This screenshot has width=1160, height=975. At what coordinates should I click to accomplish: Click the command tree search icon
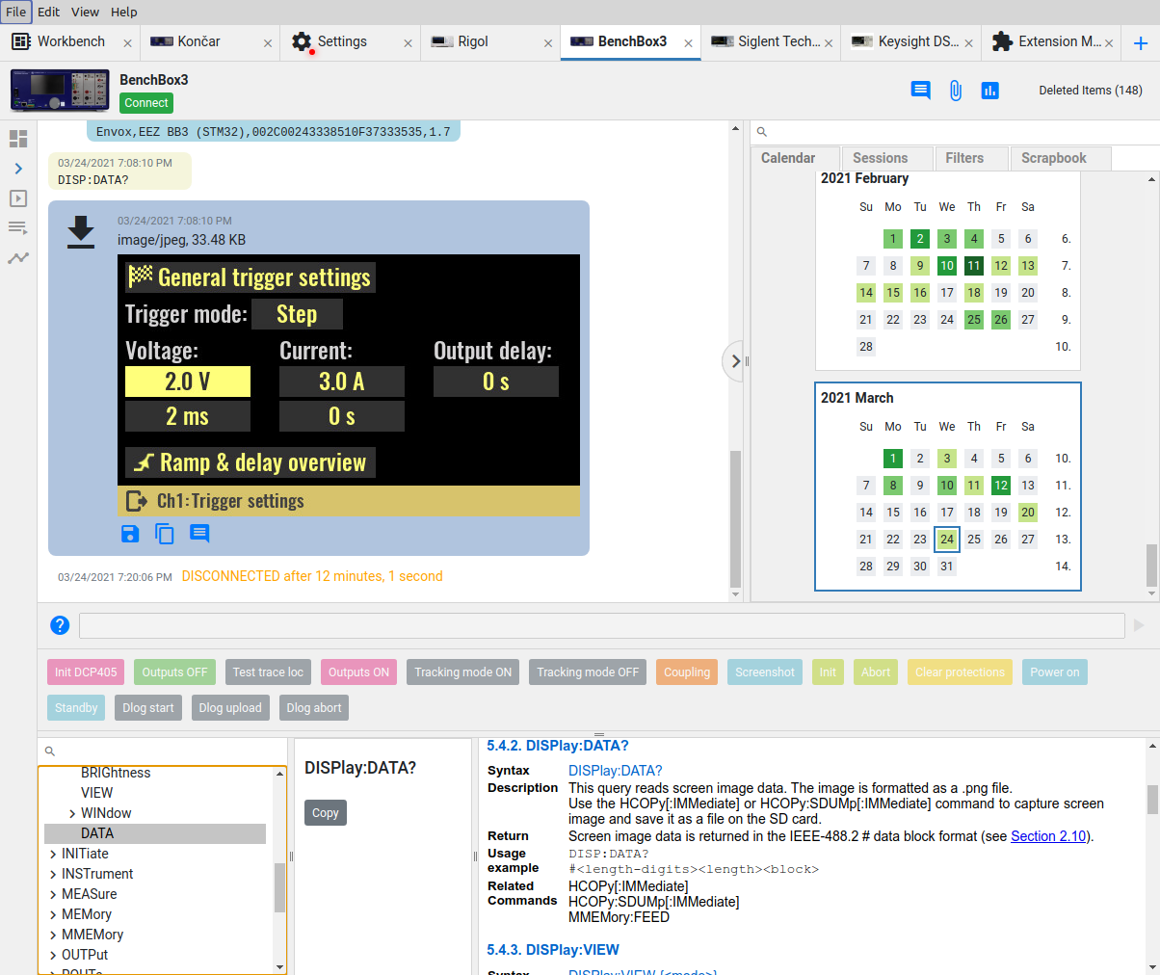tap(50, 751)
